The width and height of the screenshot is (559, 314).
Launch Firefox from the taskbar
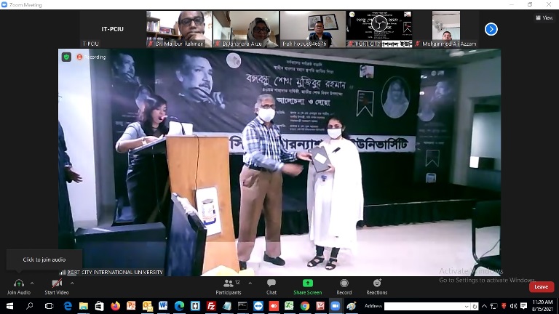pos(116,306)
